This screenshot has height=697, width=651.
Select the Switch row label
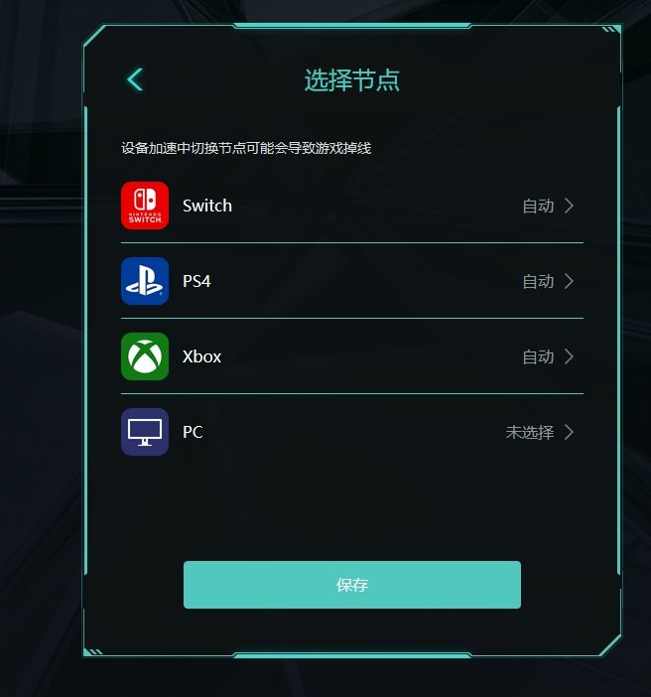[x=207, y=206]
